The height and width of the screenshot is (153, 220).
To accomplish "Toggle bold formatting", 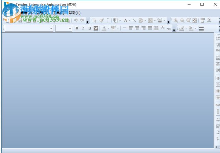I will coord(77,28).
